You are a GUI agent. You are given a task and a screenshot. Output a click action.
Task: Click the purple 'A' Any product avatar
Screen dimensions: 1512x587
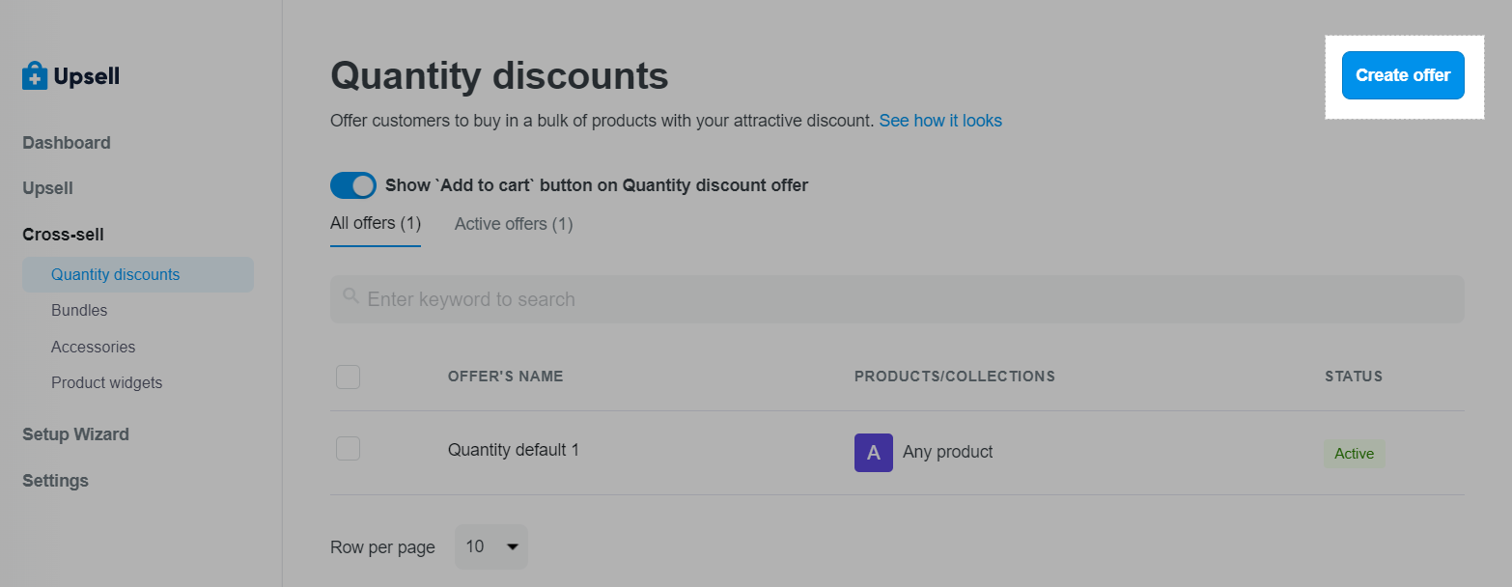[873, 452]
